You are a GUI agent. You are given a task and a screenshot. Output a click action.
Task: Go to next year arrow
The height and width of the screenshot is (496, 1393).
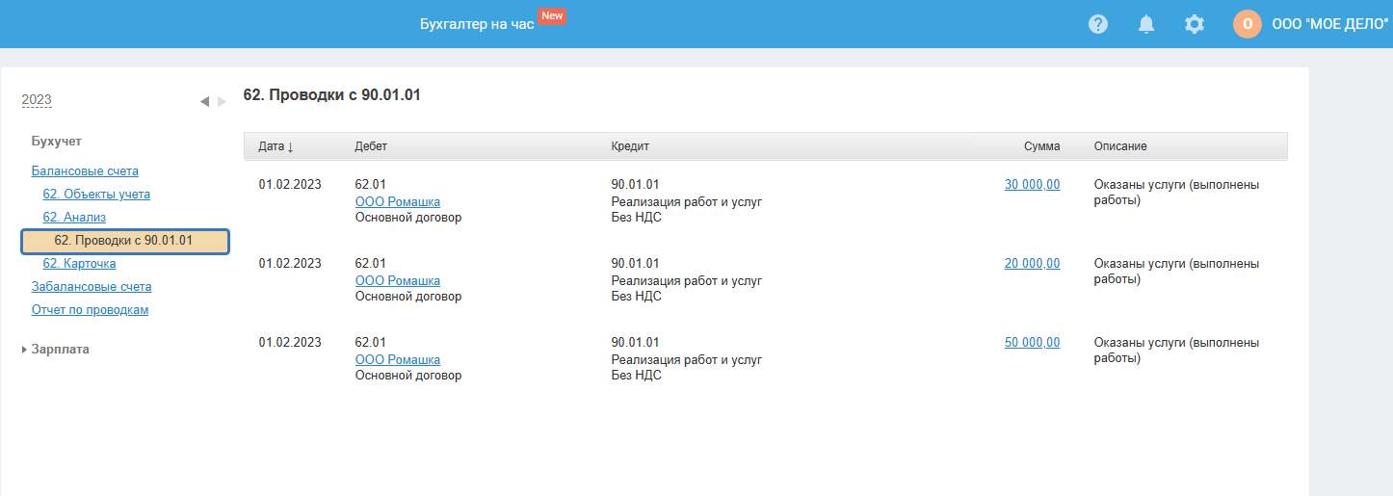[222, 101]
